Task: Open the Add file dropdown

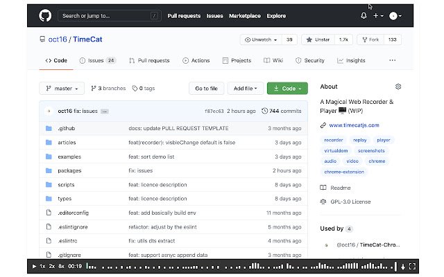Action: (x=245, y=89)
